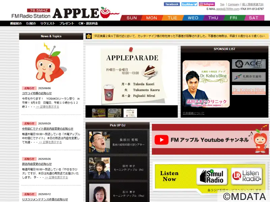Click the 札幌市交通局 sponsor logo
270x202 pixels.
[249, 77]
